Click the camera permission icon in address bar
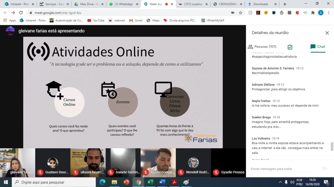The height and width of the screenshot is (187, 334). [x=233, y=13]
